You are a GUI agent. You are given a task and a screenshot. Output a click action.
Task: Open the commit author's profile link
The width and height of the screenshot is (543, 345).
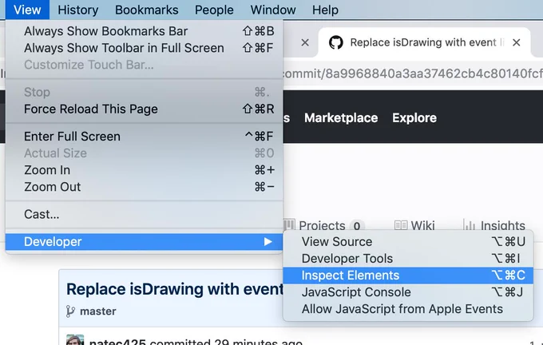point(117,341)
